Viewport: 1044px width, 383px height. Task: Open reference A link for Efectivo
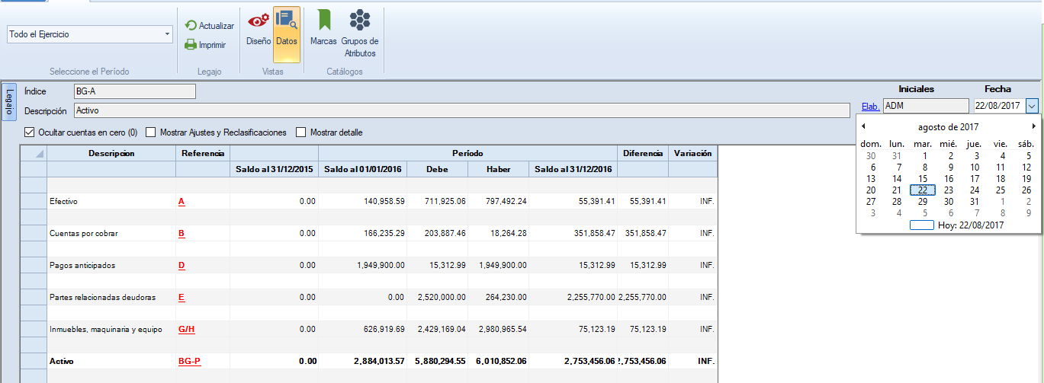[x=181, y=202]
